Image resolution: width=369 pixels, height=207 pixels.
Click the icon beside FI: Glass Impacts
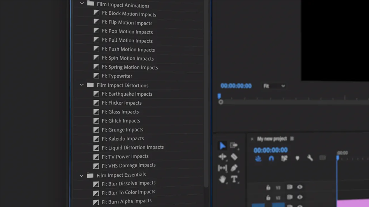(96, 112)
